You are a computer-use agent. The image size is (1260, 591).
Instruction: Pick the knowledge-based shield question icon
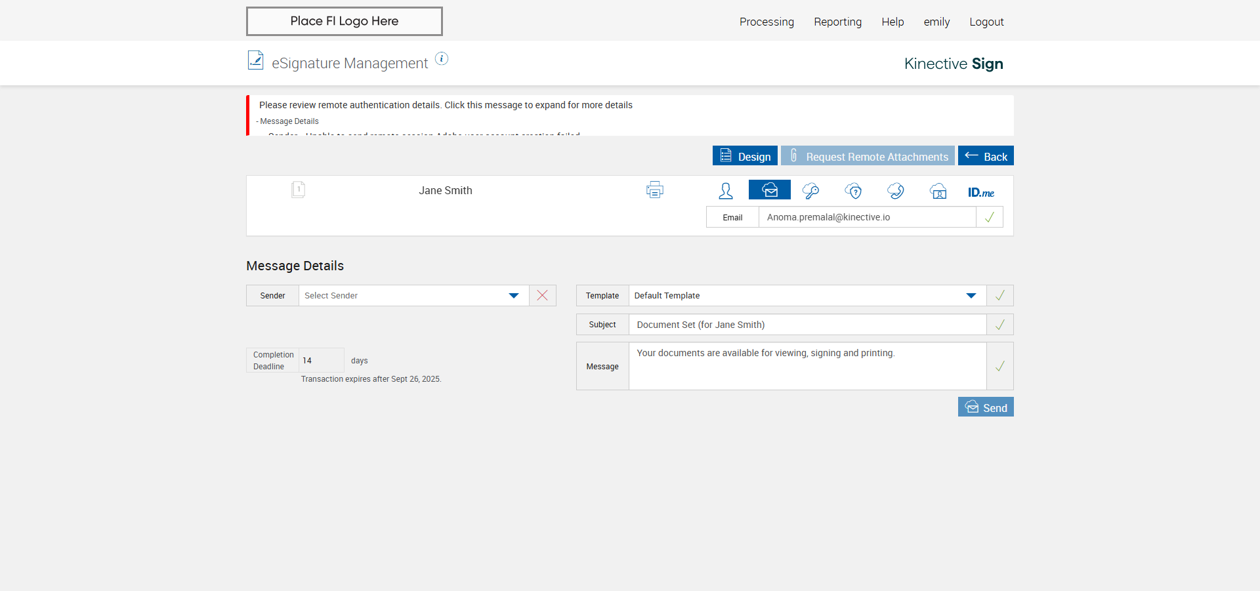pyautogui.click(x=853, y=191)
